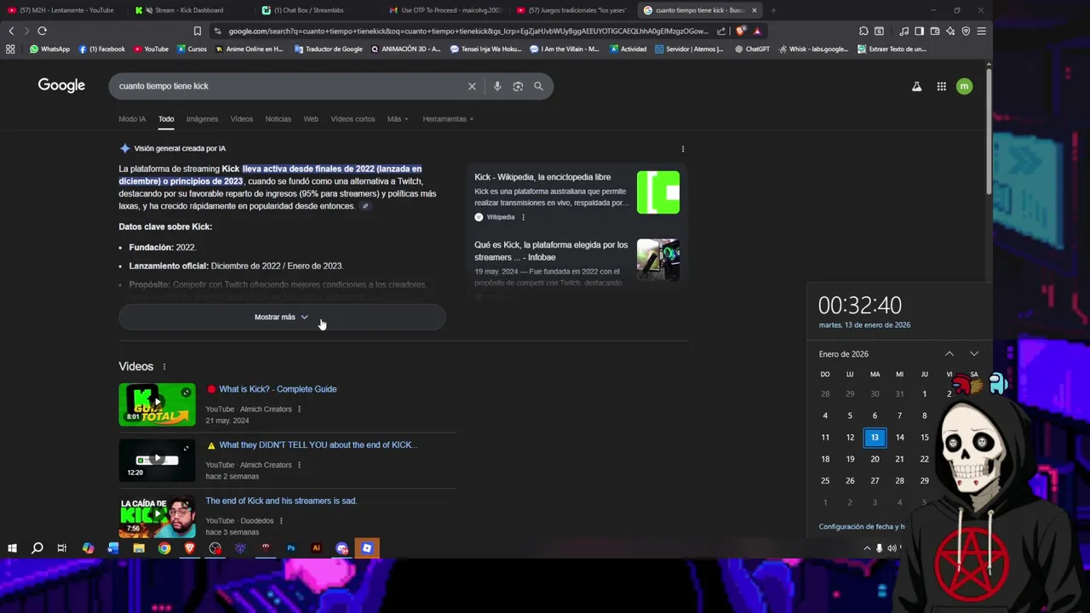
Task: Open the Google apps grid
Action: [941, 86]
